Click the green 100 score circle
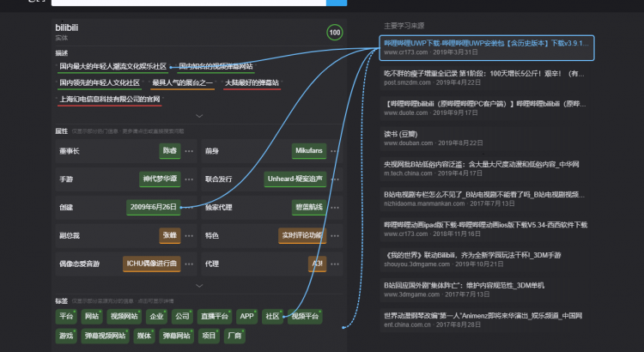The height and width of the screenshot is (352, 644). [335, 33]
